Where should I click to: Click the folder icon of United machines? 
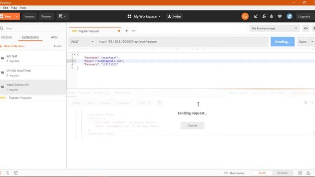coord(2,72)
